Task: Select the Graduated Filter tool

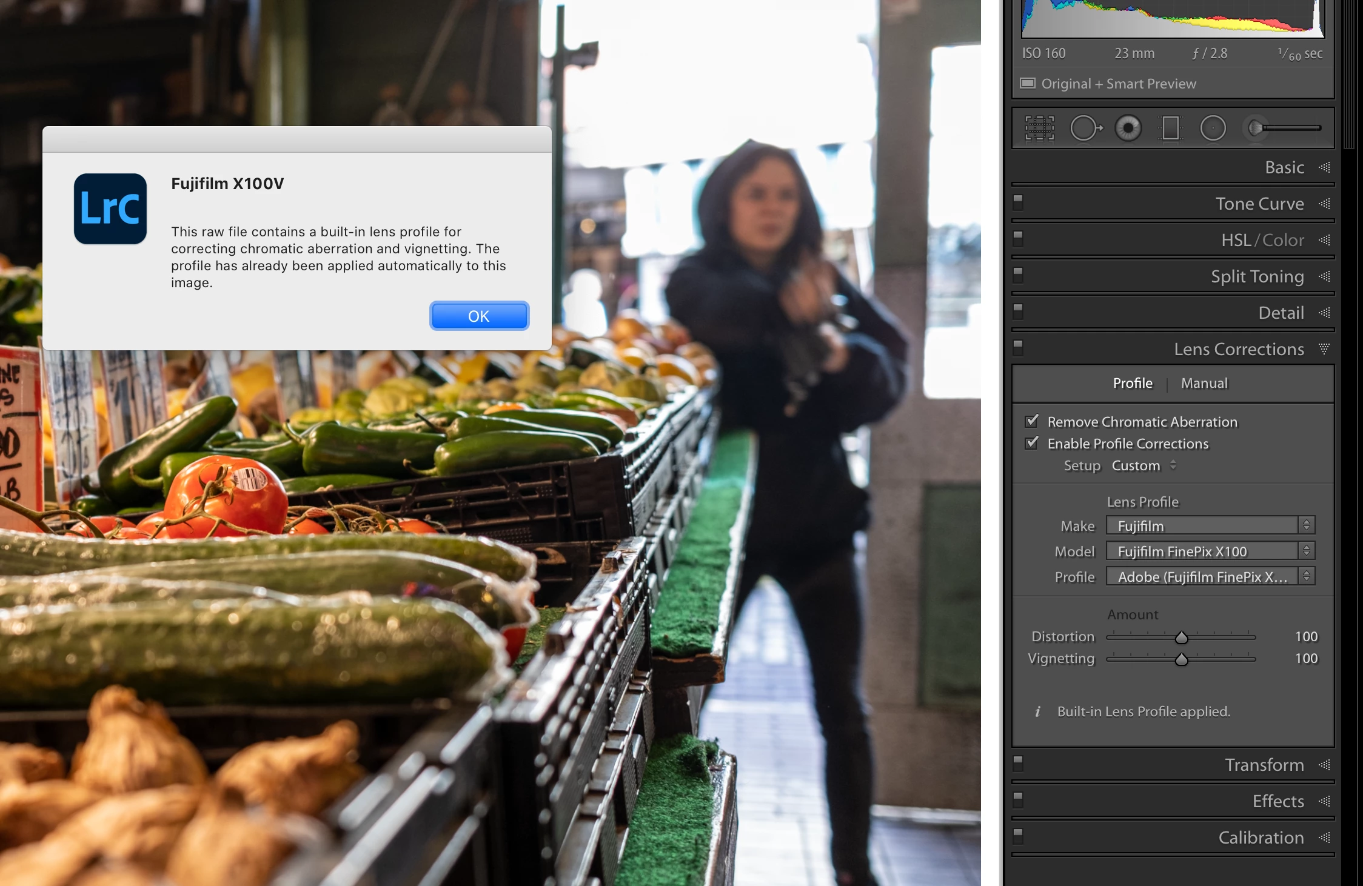Action: (x=1170, y=128)
